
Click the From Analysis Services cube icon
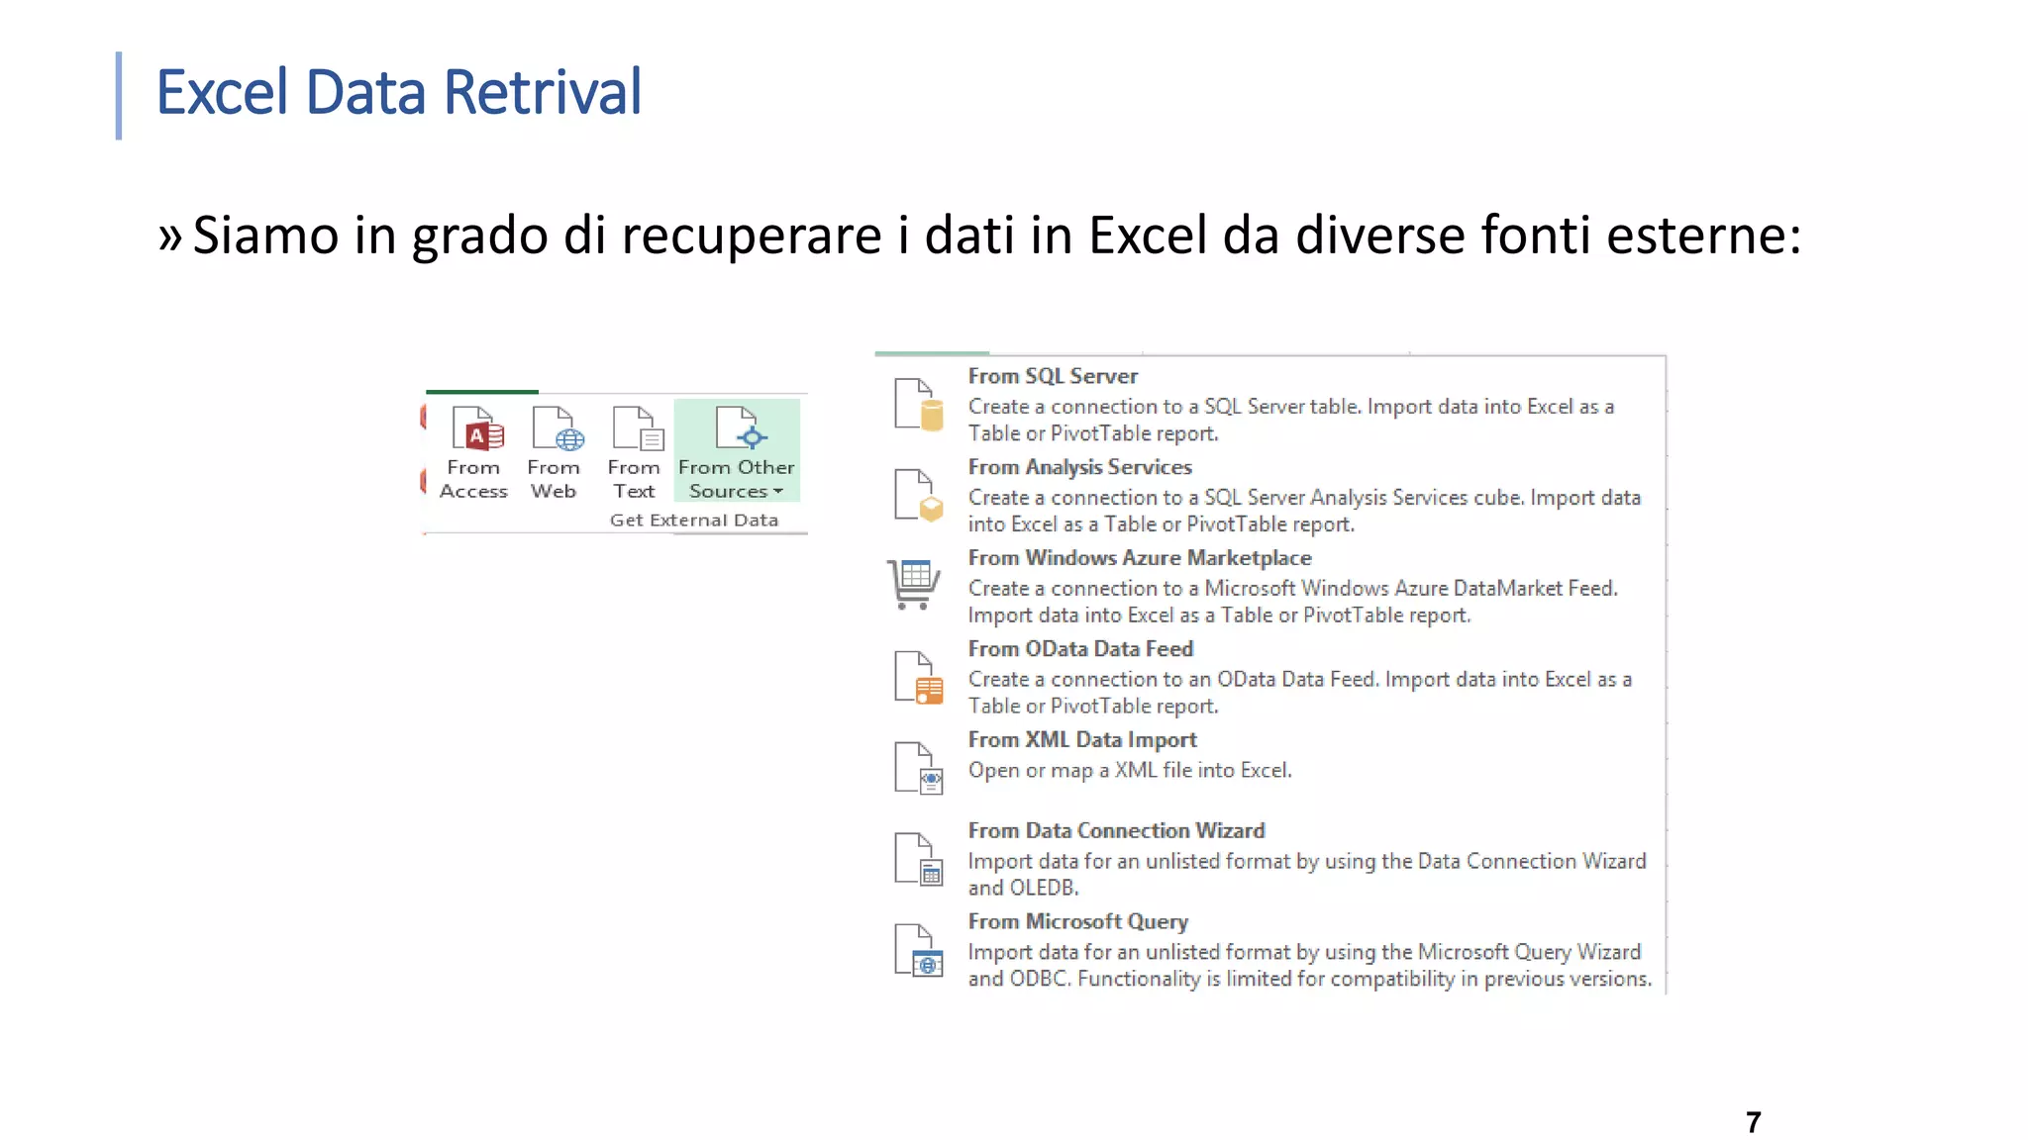pos(918,496)
